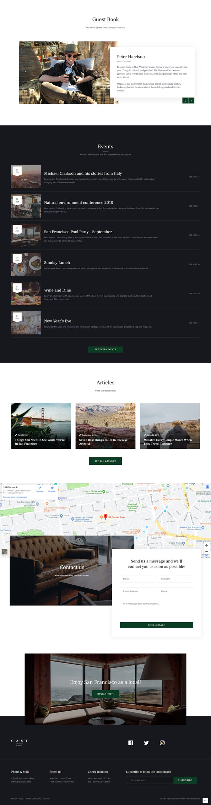Screen dimensions: 211x805
Task: Click the See All Articles button
Action: (105, 461)
